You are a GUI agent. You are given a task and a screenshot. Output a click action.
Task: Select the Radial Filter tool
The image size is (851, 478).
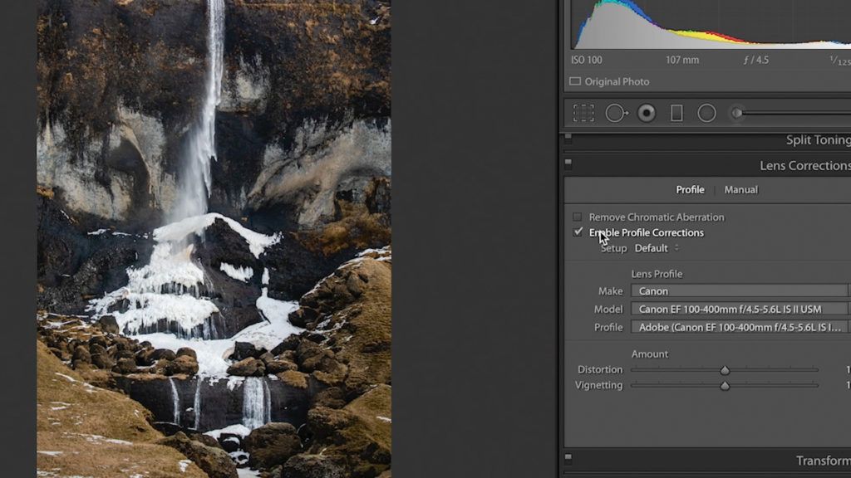pos(706,112)
